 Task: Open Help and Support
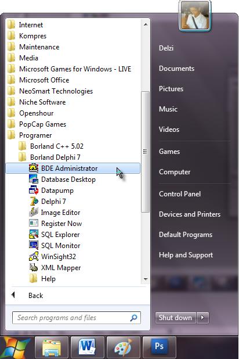coord(186,255)
